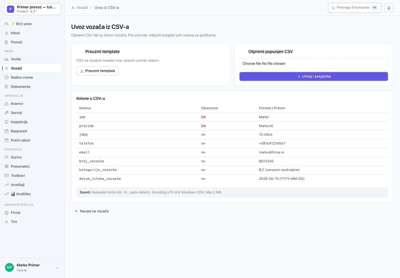400x278 pixels.
Task: Follow the Nazad na vozače link
Action: pyautogui.click(x=92, y=211)
